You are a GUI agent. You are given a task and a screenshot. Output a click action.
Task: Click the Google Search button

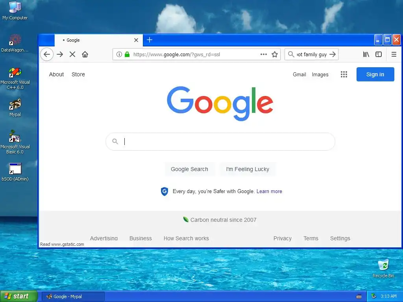pyautogui.click(x=189, y=169)
